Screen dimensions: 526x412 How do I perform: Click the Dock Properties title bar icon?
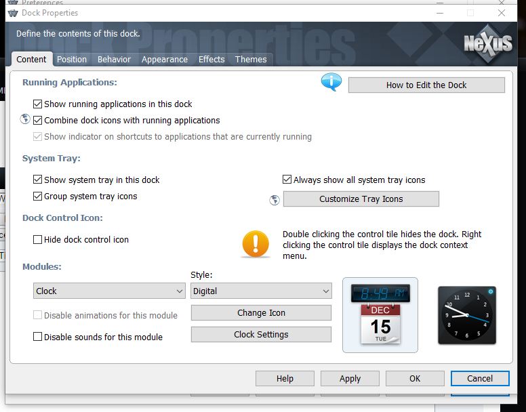[12, 13]
